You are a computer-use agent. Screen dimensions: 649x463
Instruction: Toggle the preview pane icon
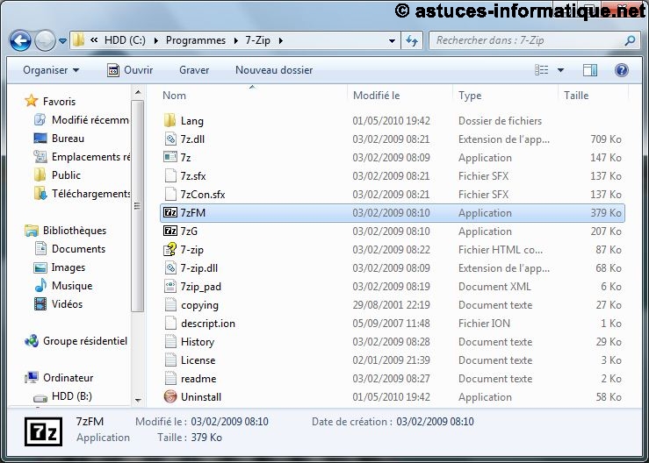point(590,70)
